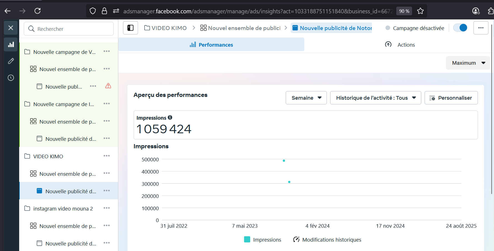Click the Personnaliser button
The image size is (494, 251).
pyautogui.click(x=451, y=98)
